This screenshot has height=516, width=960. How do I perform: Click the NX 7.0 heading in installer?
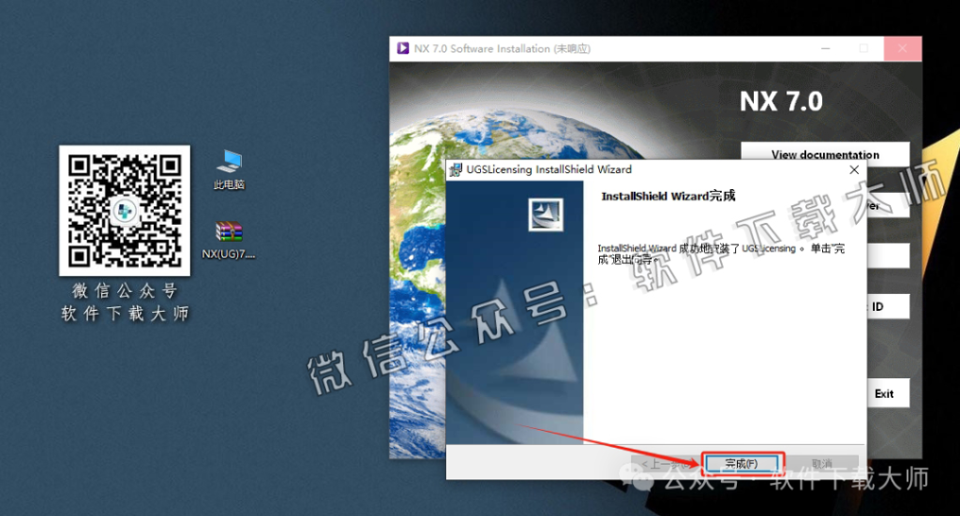click(781, 101)
